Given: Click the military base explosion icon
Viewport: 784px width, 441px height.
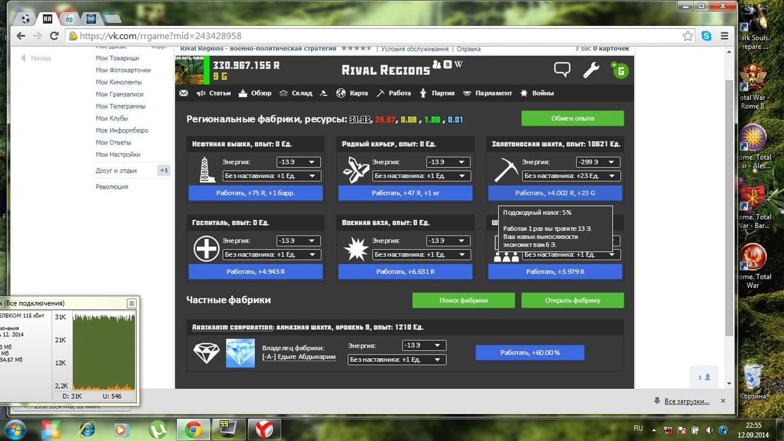Looking at the screenshot, I should pyautogui.click(x=356, y=248).
